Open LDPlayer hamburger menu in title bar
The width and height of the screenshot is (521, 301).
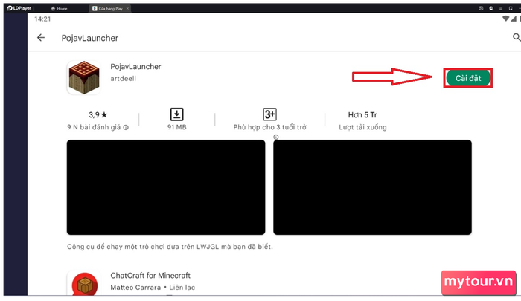click(501, 8)
